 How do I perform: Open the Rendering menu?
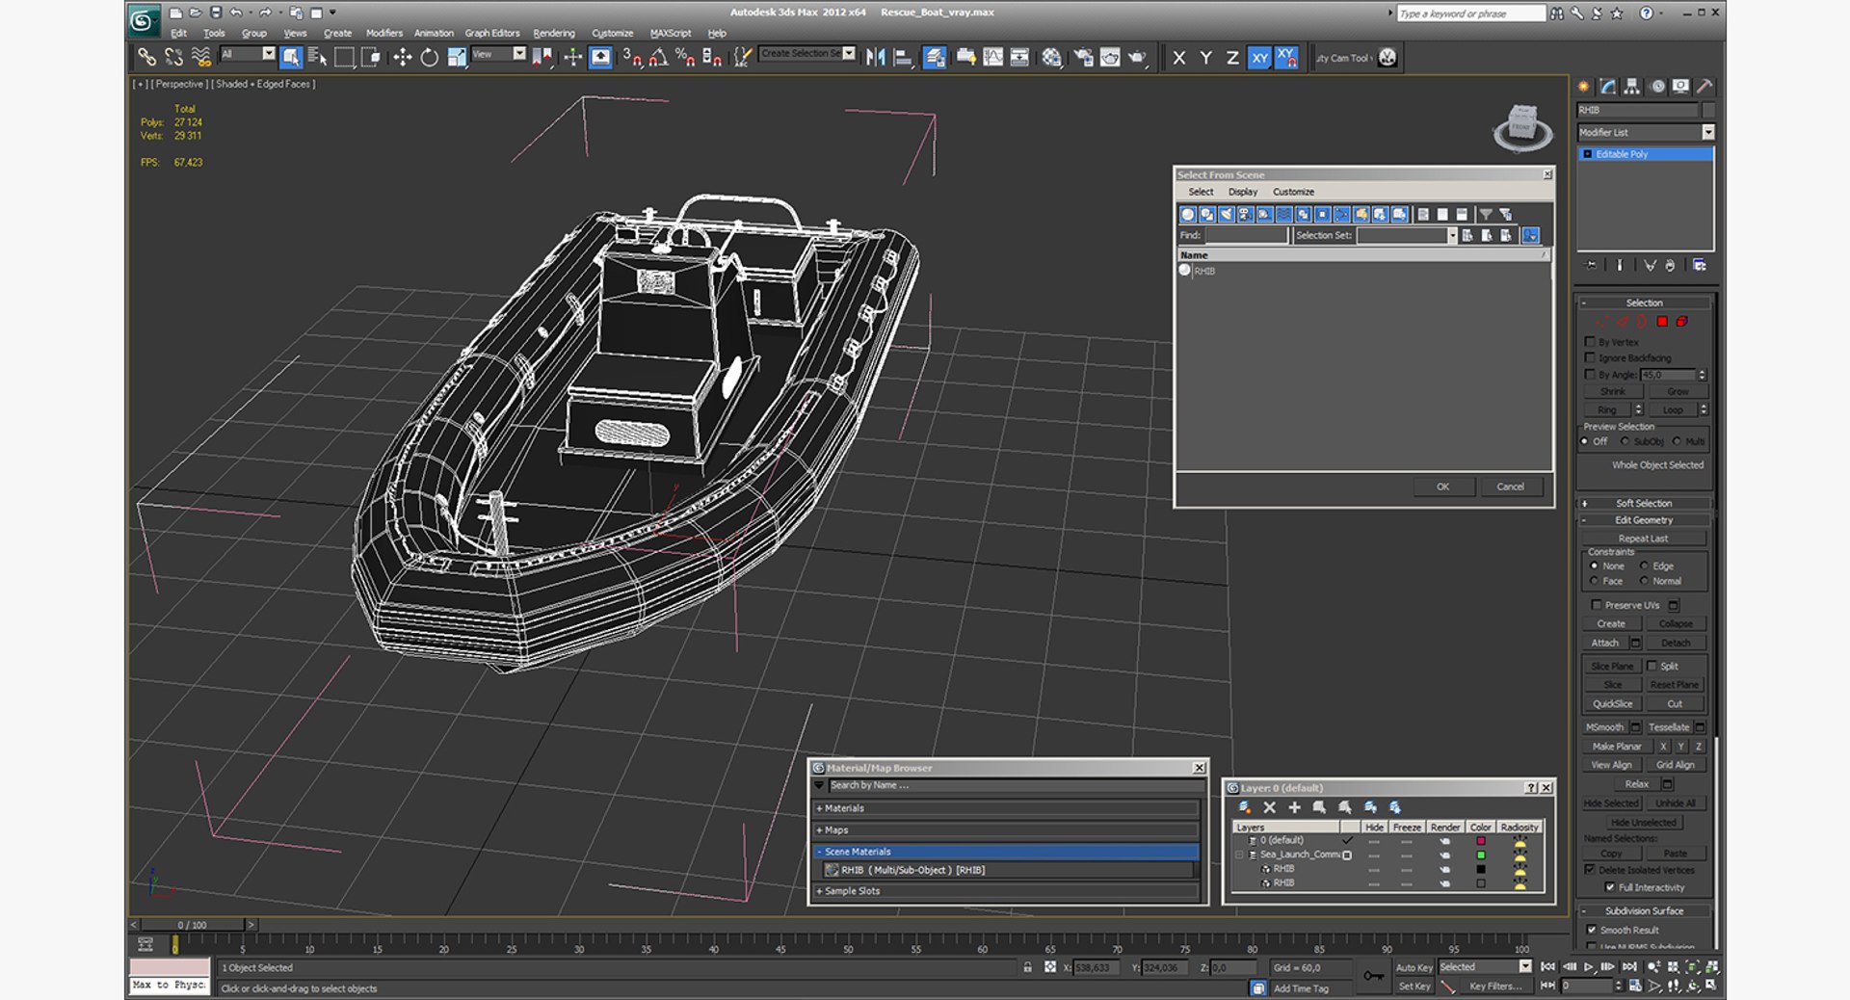[554, 33]
